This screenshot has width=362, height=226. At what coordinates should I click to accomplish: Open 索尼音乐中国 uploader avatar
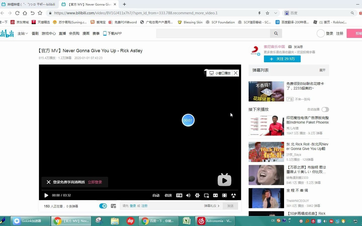255,50
